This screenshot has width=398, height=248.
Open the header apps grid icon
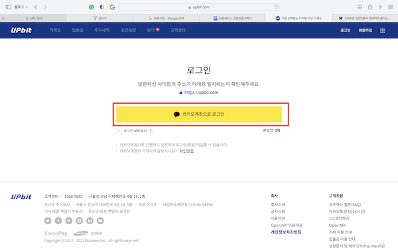click(383, 30)
